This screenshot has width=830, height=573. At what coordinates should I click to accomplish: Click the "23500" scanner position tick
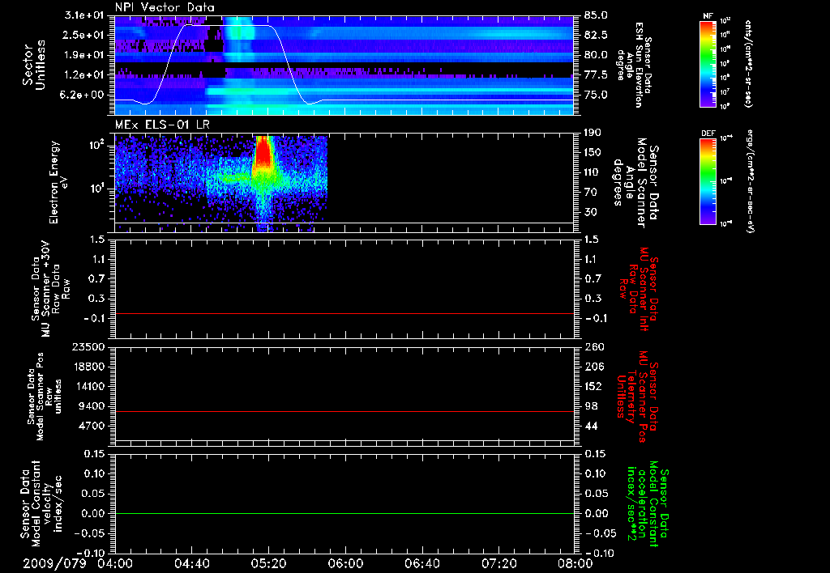coord(88,347)
